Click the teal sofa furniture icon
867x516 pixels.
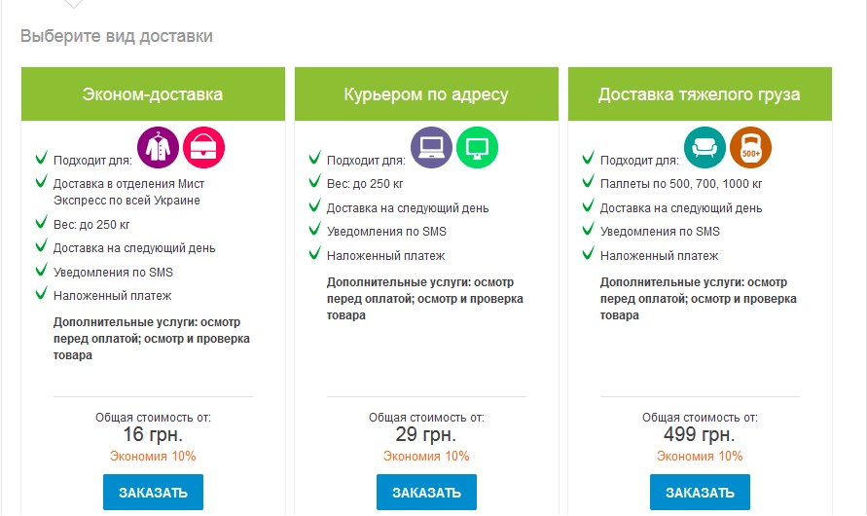(x=704, y=148)
